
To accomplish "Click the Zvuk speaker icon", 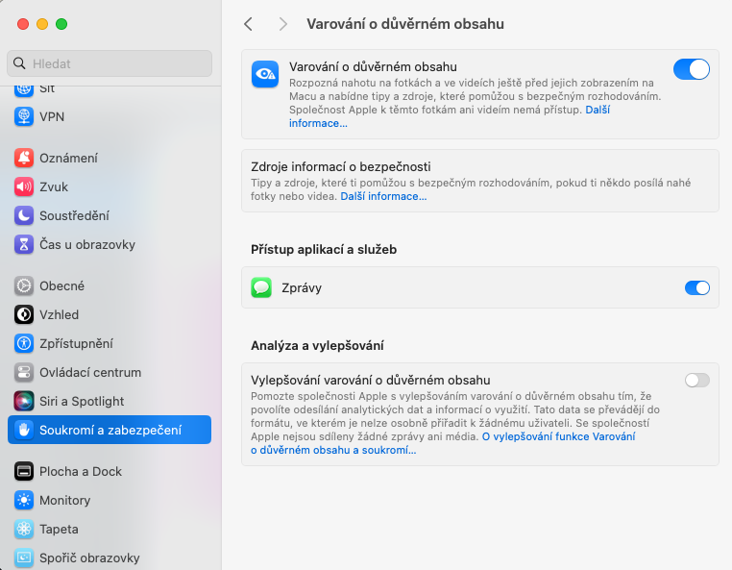I will (x=24, y=186).
